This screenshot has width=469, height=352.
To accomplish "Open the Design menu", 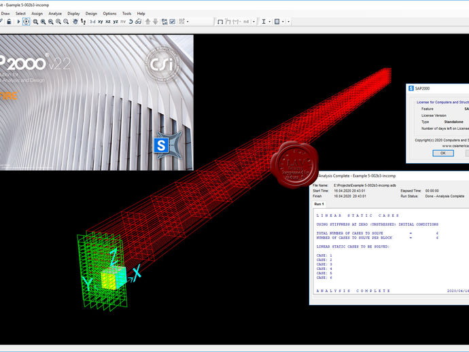I will pos(91,14).
